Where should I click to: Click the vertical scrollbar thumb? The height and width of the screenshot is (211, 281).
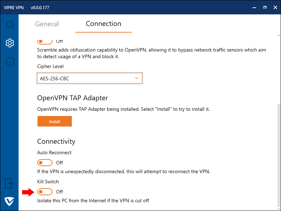coord(279,154)
